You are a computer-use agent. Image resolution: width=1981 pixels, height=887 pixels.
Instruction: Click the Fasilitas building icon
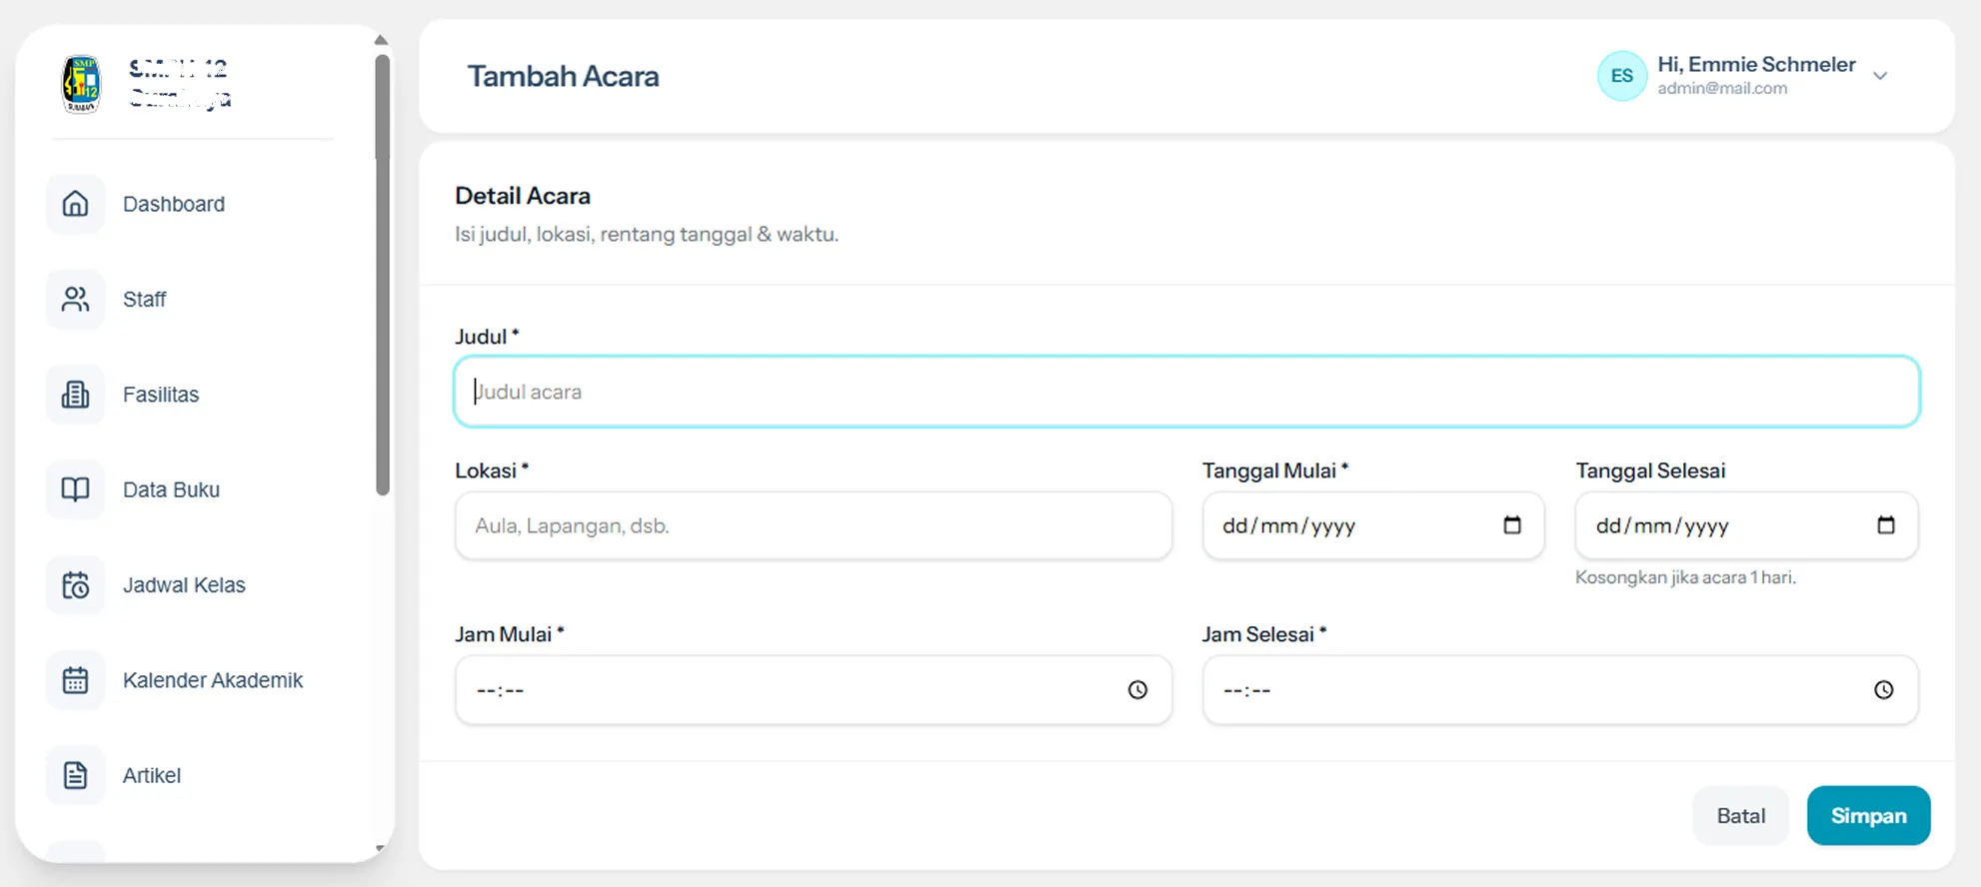click(x=75, y=395)
